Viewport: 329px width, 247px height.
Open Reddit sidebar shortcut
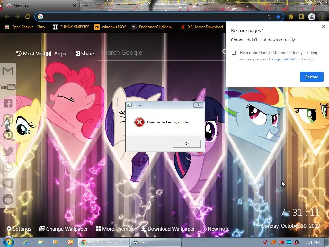(x=8, y=199)
